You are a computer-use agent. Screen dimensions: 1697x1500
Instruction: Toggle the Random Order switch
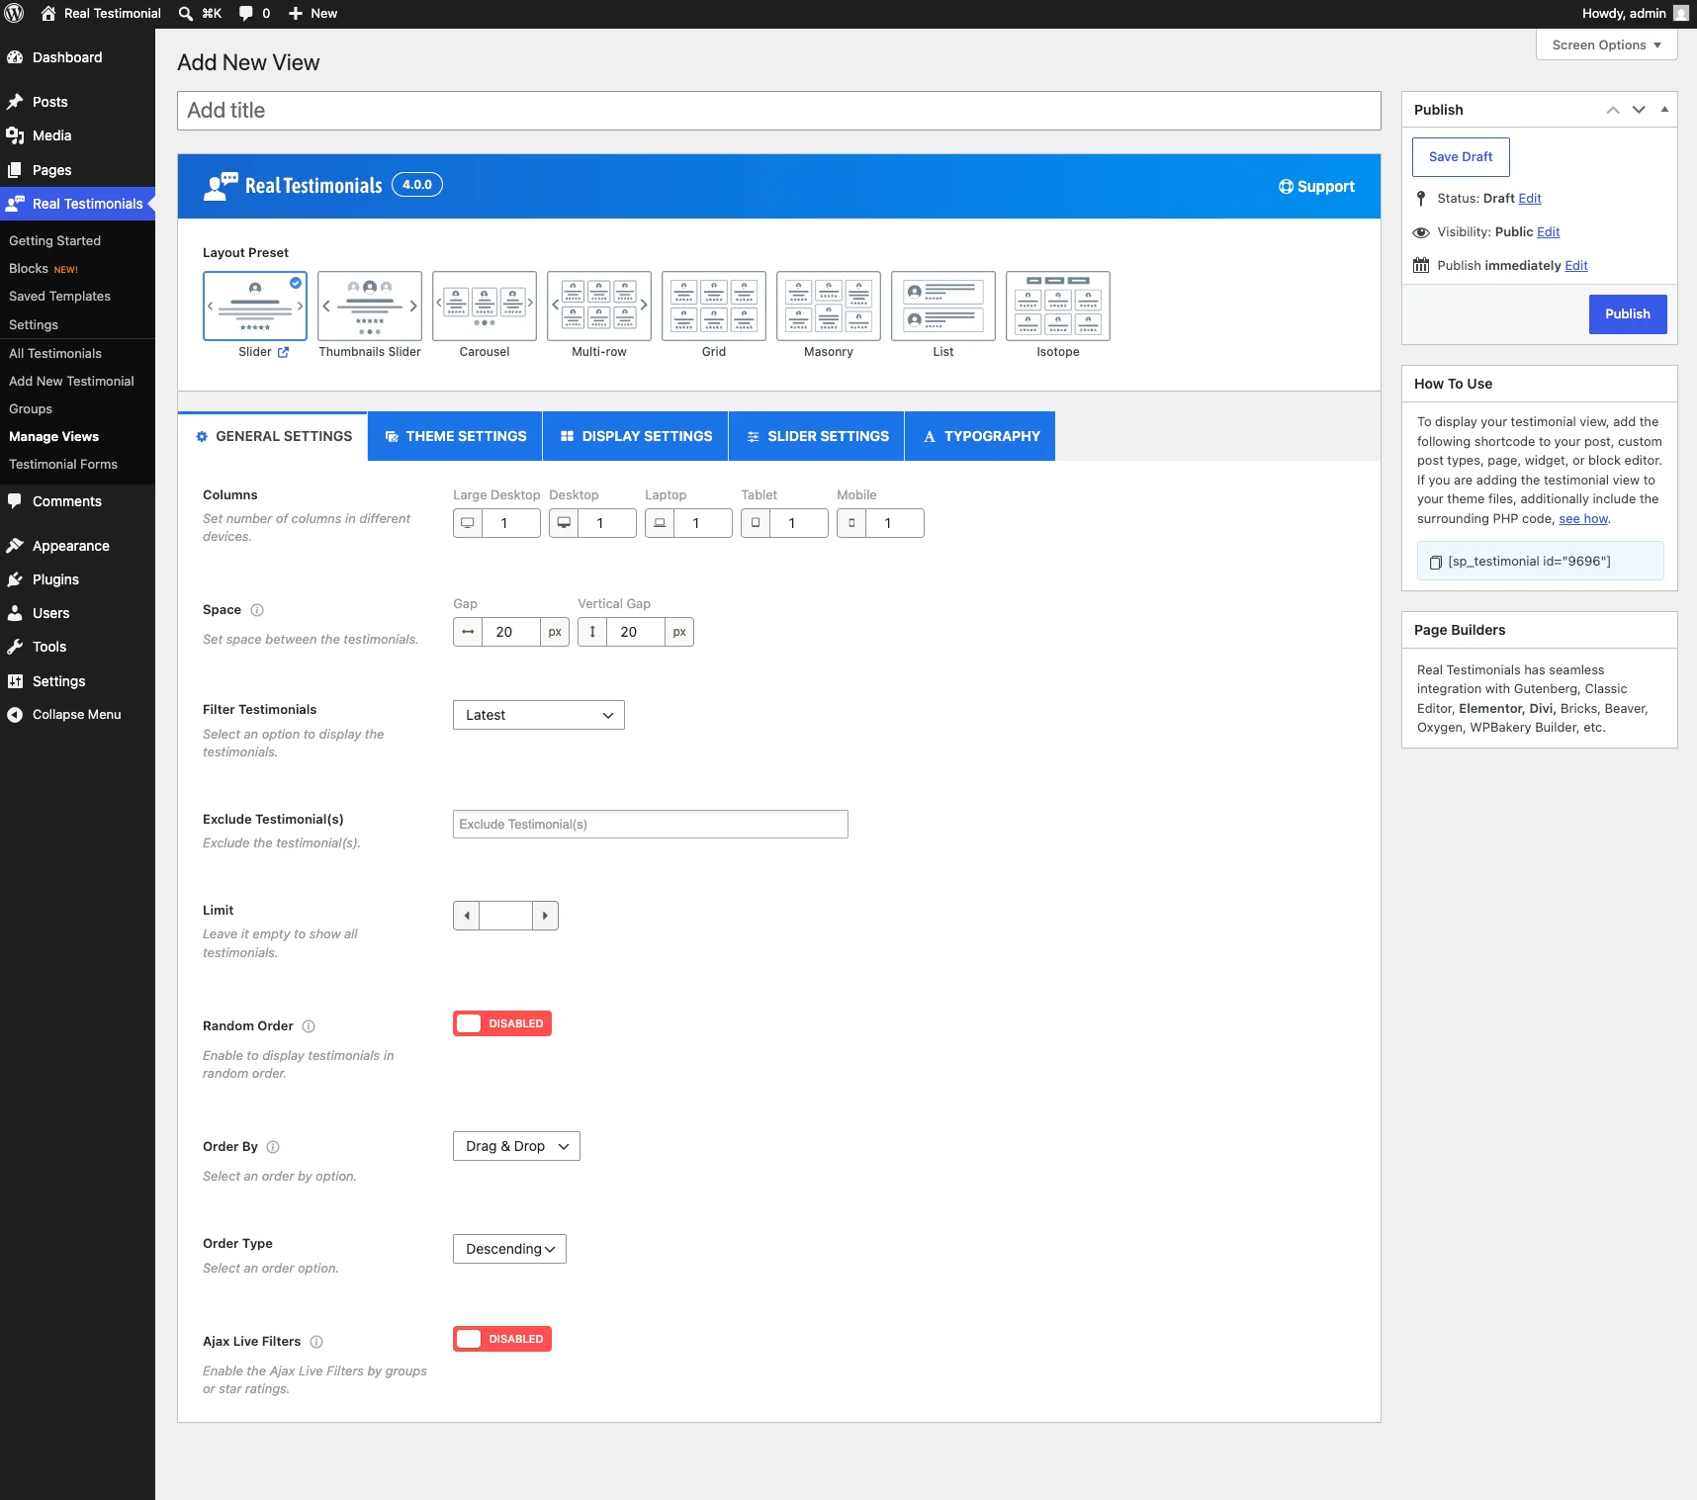coord(502,1023)
